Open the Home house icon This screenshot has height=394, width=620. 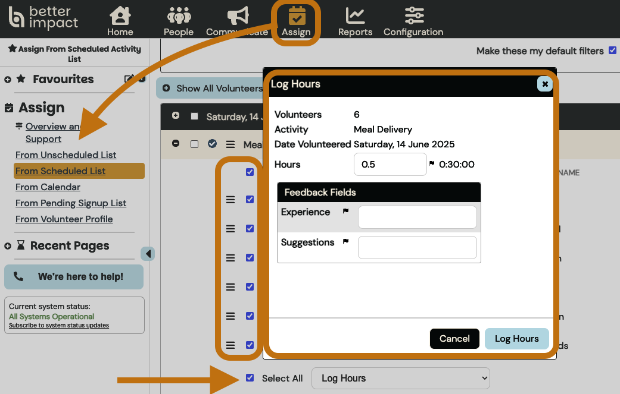pos(120,16)
